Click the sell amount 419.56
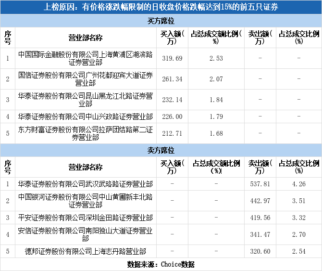The height and width of the screenshot is (271, 322). coord(260,218)
